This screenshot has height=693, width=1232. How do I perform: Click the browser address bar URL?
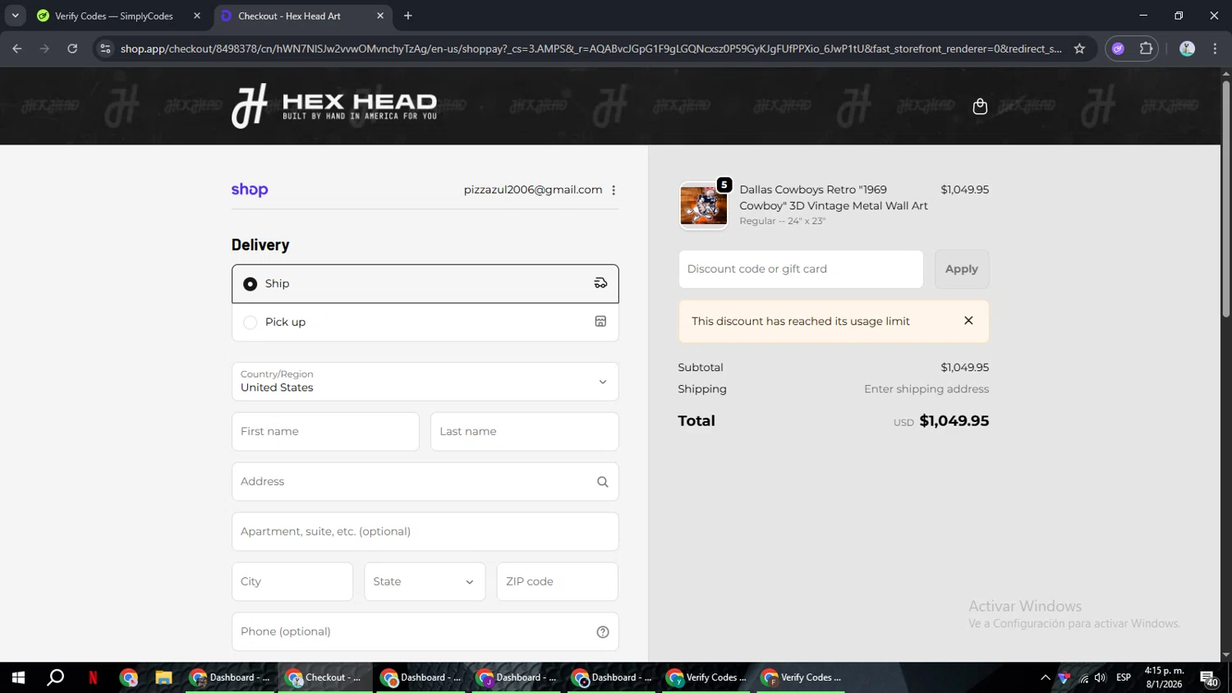click(591, 48)
